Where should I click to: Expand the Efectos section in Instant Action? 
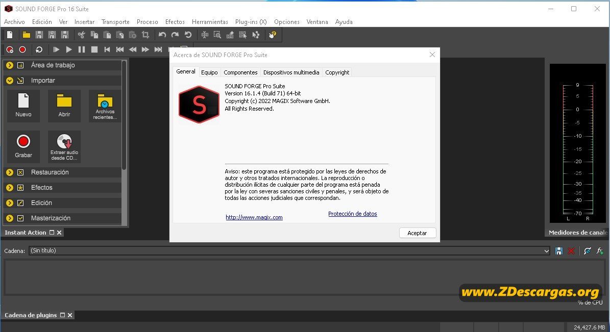tap(10, 187)
